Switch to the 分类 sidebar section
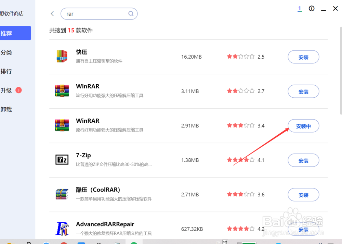This screenshot has width=342, height=244. coord(6,52)
